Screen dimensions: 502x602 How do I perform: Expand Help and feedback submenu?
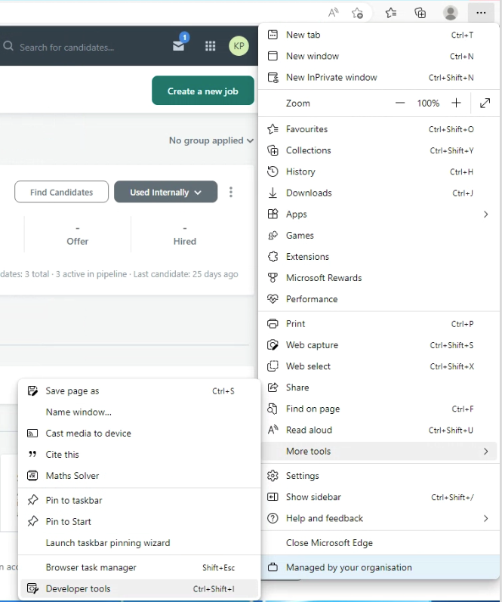point(379,519)
